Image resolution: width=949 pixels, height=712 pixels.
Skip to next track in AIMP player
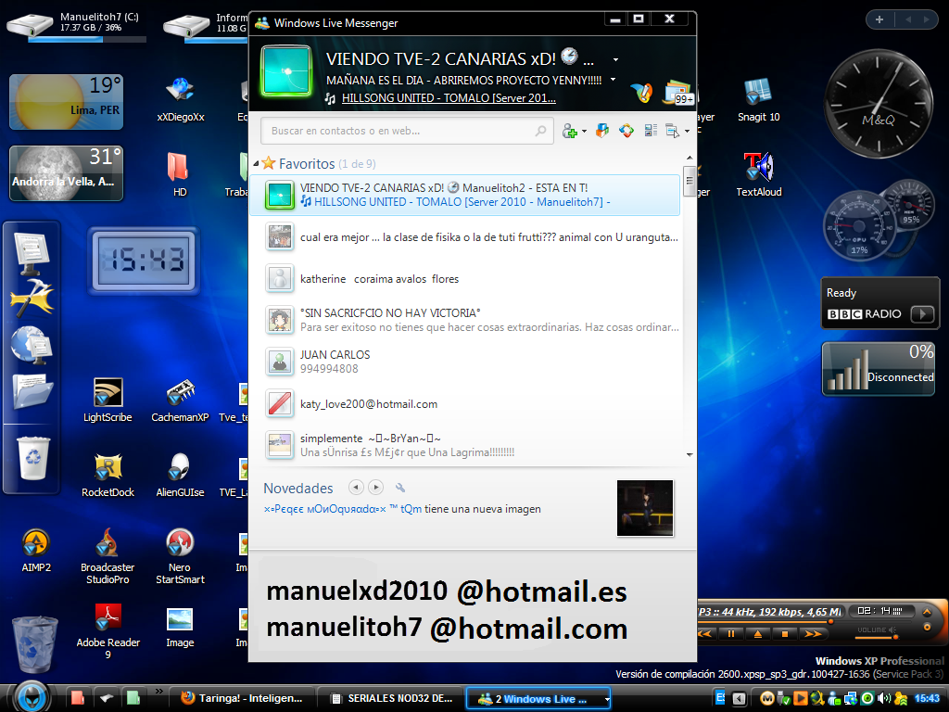813,634
